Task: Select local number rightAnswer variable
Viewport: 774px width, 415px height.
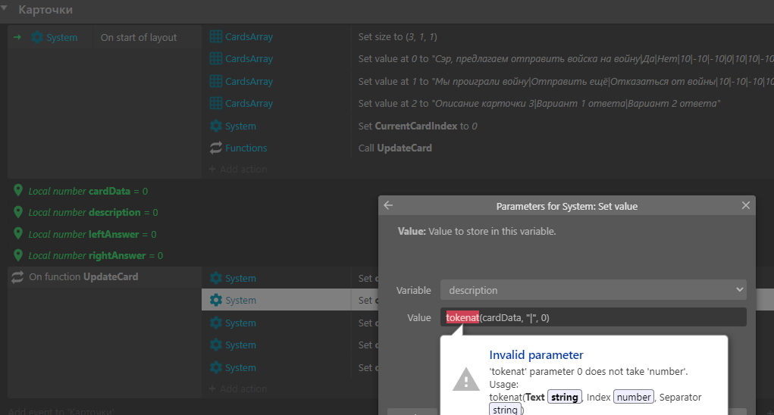Action: [96, 256]
